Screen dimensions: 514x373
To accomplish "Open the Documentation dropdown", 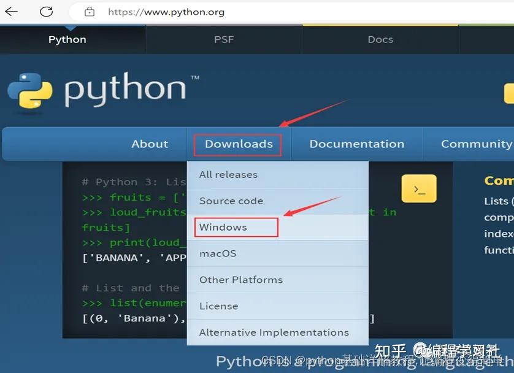I will (357, 144).
